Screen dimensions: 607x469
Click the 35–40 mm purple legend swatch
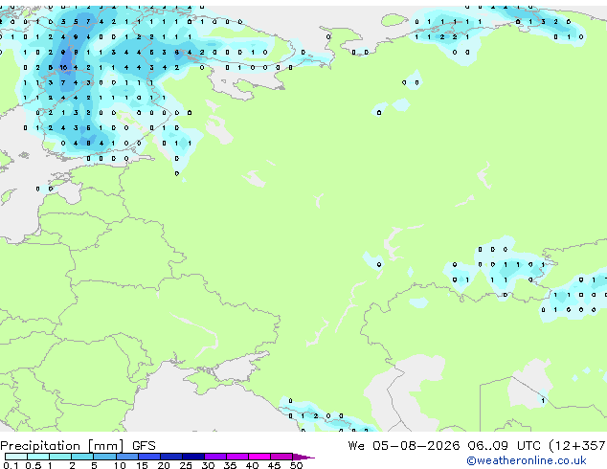click(236, 457)
